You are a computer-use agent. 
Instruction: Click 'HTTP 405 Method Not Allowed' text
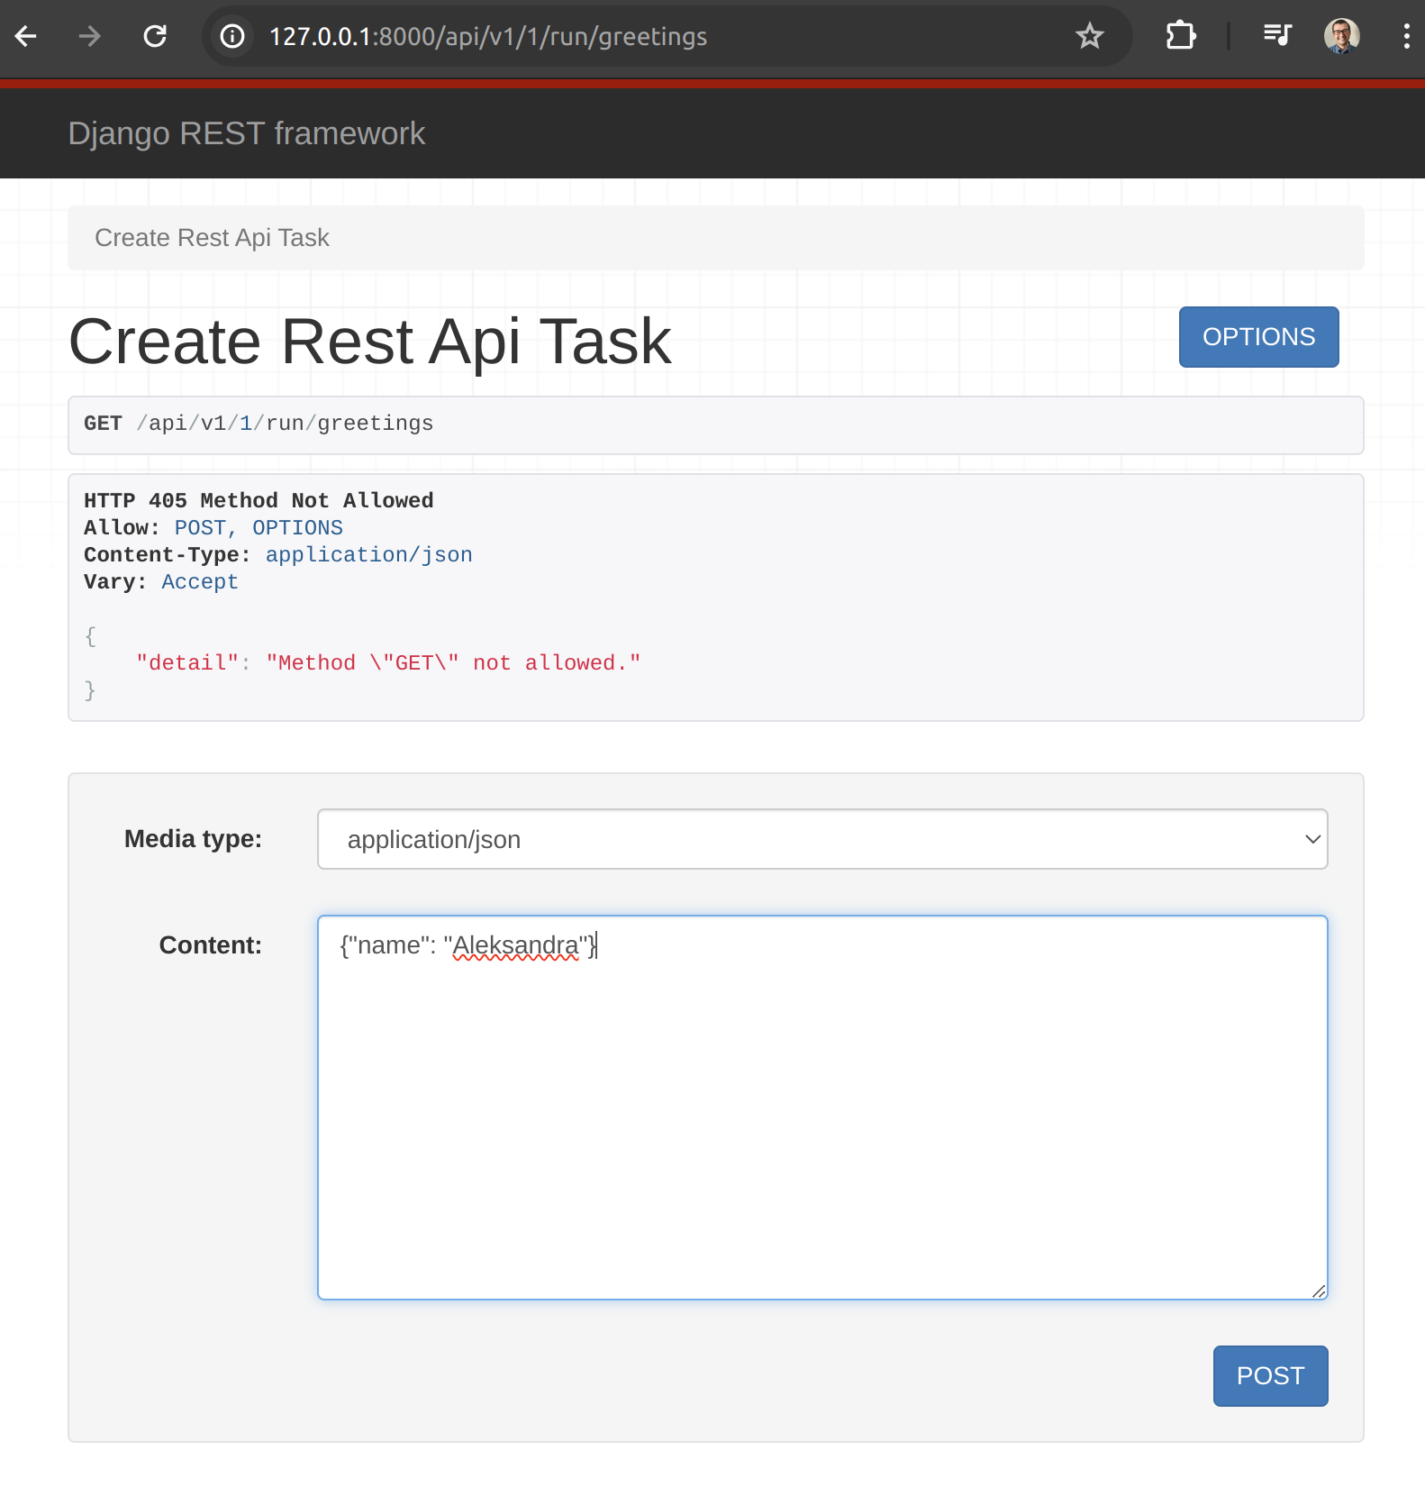[x=259, y=501]
